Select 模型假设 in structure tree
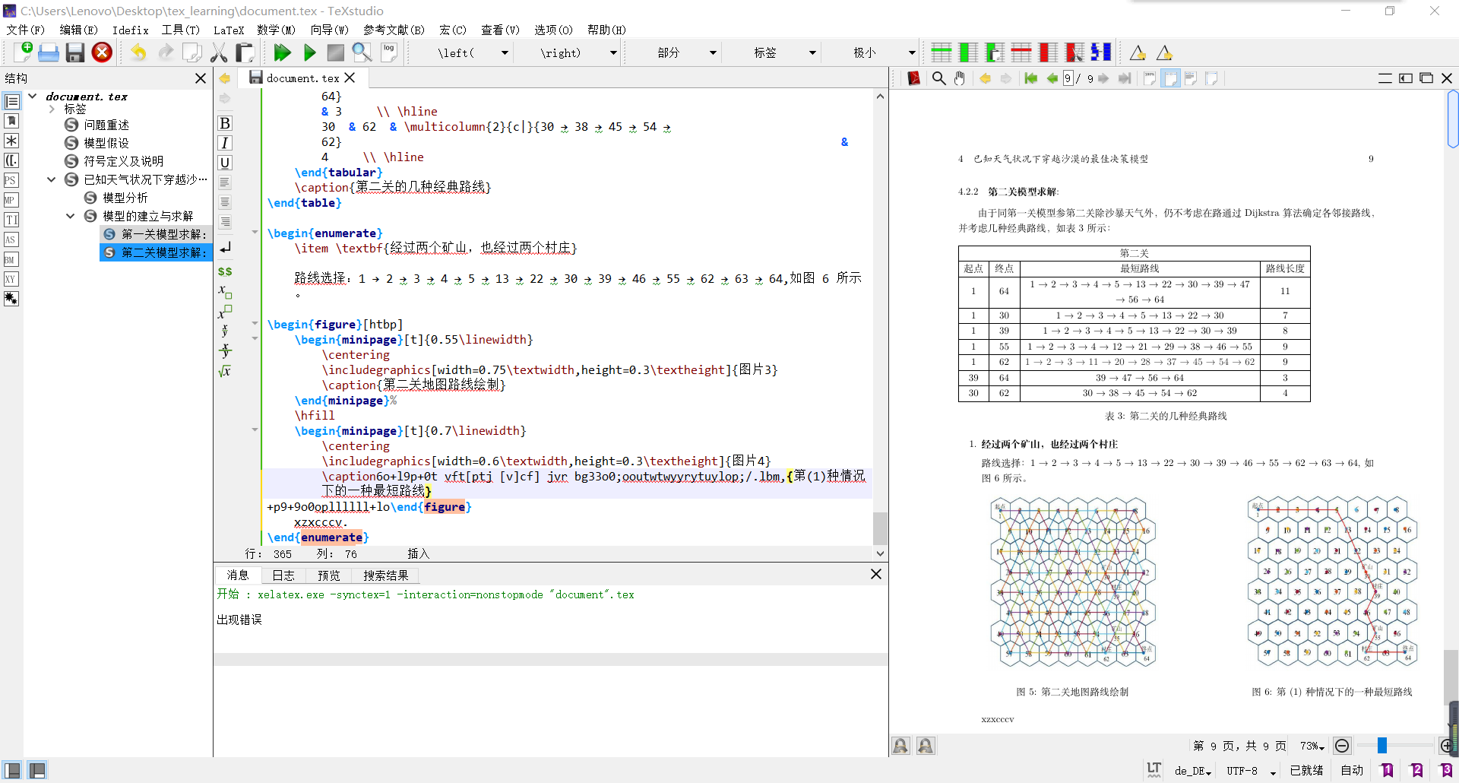Image resolution: width=1459 pixels, height=783 pixels. coord(106,143)
